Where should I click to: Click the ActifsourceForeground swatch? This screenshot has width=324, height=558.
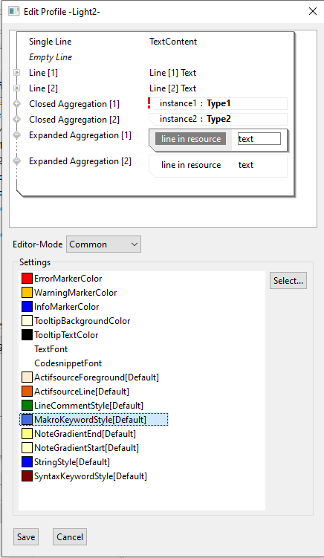27,377
